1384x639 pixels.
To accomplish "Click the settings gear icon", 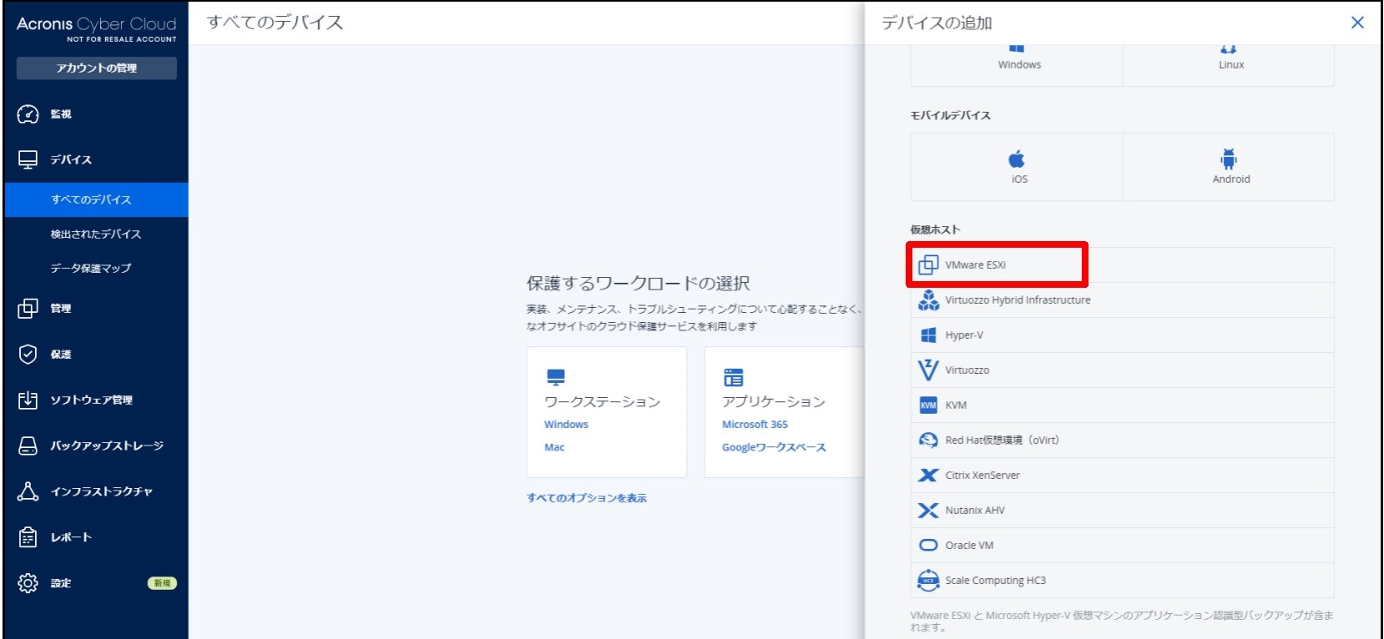I will coord(28,583).
